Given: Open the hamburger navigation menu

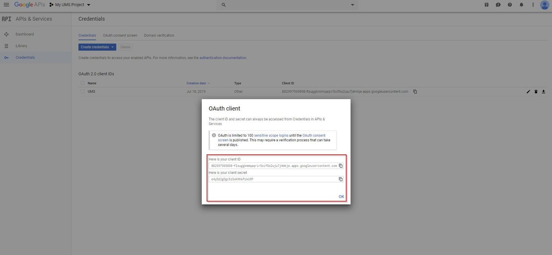Looking at the screenshot, I should pos(6,5).
